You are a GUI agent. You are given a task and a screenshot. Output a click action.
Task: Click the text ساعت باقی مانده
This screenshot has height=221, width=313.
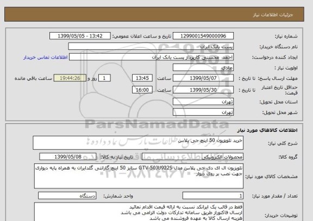click(33, 78)
